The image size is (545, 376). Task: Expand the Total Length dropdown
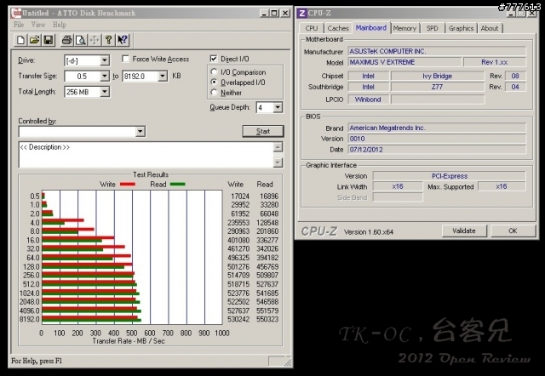[105, 92]
